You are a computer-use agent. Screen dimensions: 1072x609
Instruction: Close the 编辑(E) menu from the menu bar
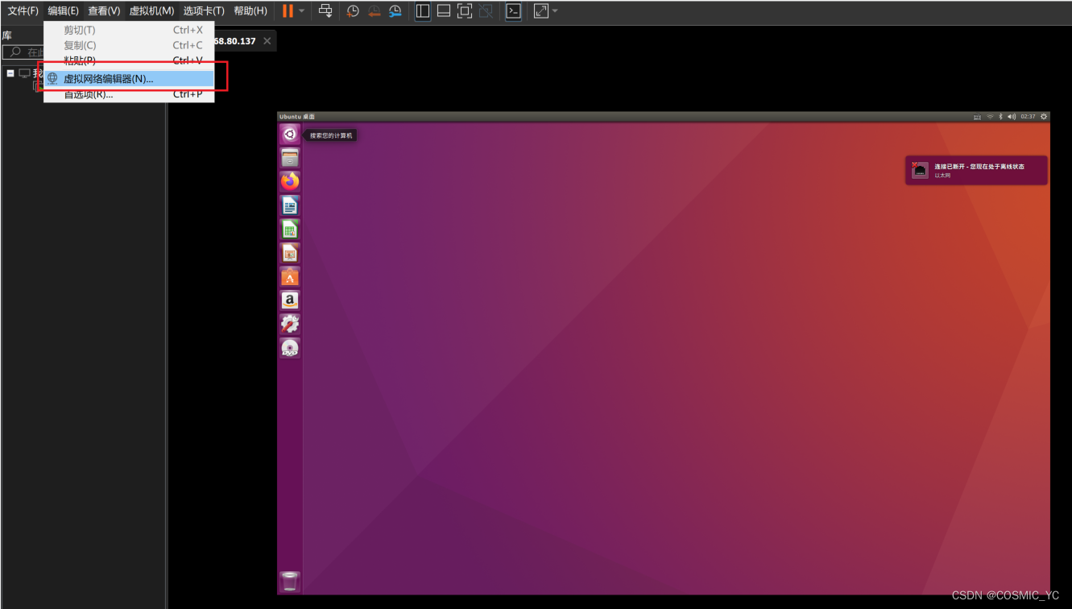(x=64, y=11)
